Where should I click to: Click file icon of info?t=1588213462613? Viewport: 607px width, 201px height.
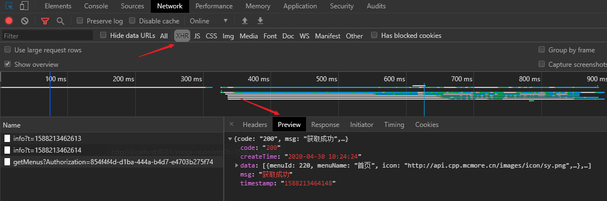(7, 138)
